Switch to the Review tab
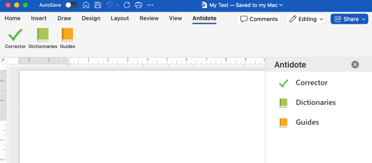This screenshot has width=372, height=163. click(x=149, y=18)
